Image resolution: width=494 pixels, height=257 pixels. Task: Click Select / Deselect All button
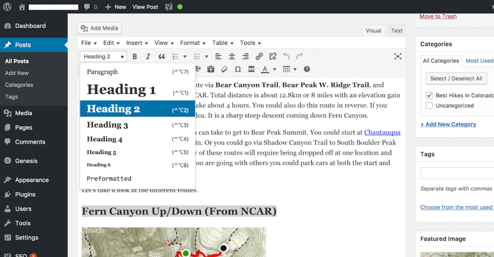tap(456, 79)
